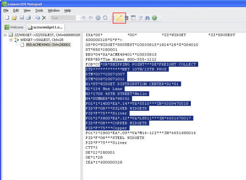Collapse the WIDGET->SSGUEST group node
246x180 pixels.
point(10,40)
